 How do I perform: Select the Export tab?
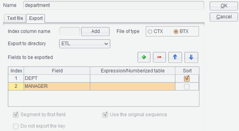coord(36,18)
